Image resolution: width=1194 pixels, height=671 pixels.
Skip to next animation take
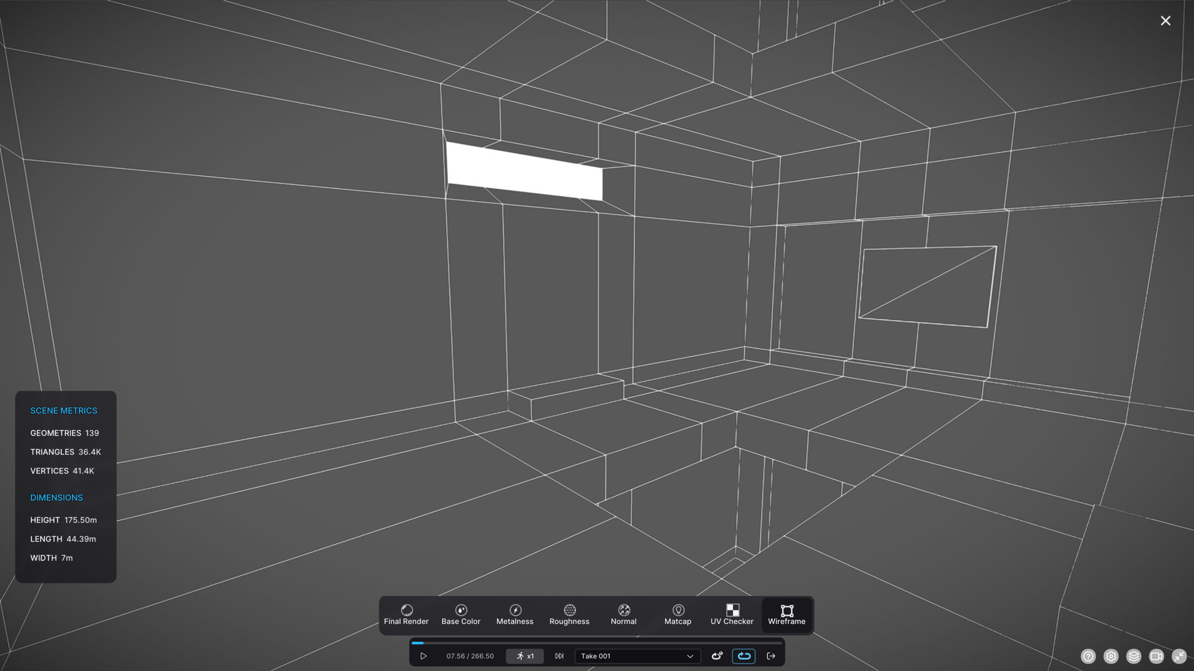click(x=559, y=656)
